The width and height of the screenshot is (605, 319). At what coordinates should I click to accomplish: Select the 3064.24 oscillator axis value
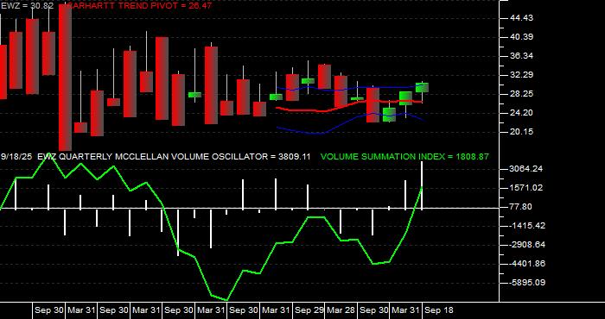pos(525,169)
